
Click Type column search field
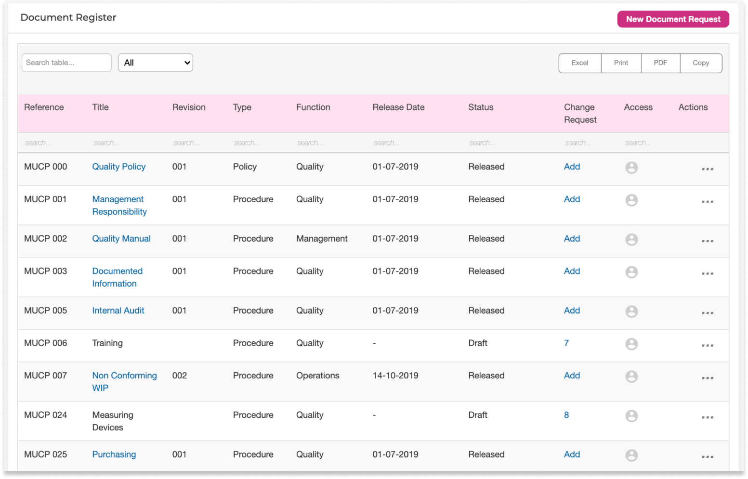click(x=259, y=143)
